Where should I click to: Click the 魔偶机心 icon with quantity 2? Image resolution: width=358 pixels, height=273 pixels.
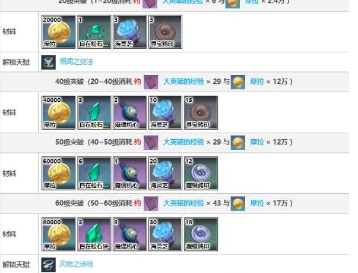pos(129,113)
